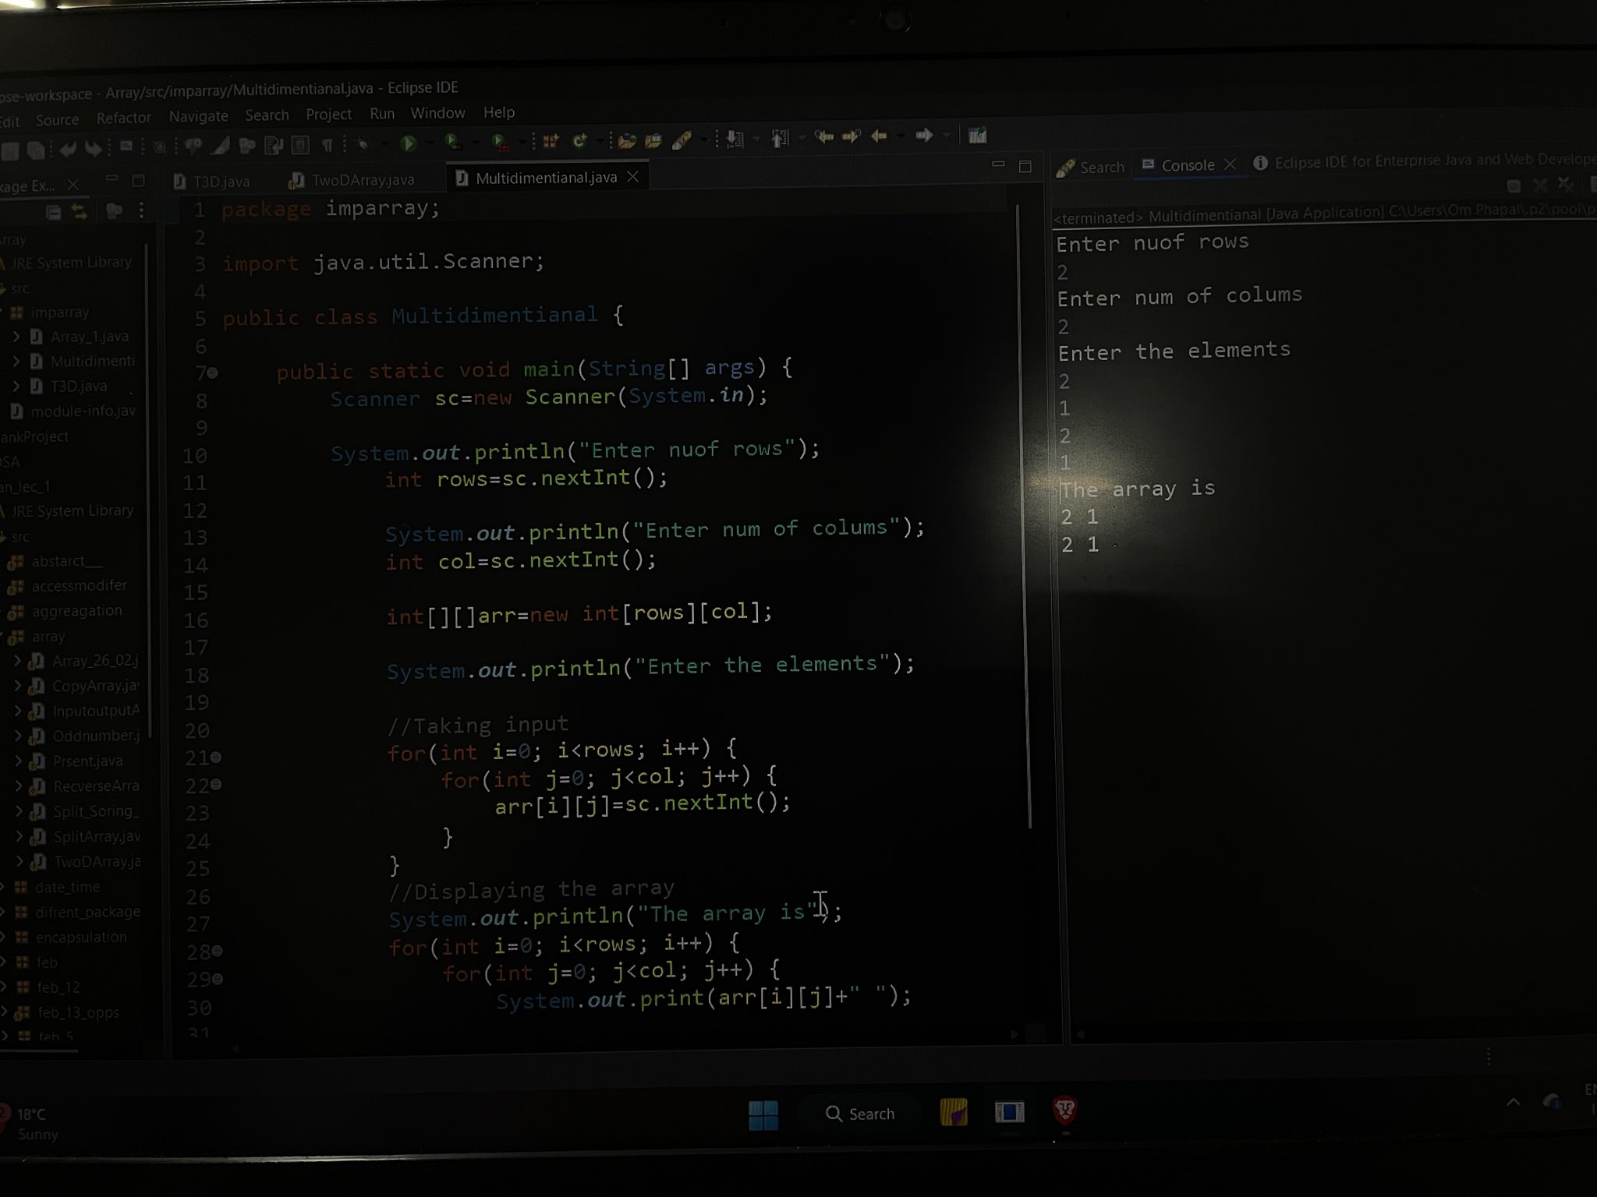The height and width of the screenshot is (1197, 1597).
Task: Click the Open Type toolbar icon
Action: click(x=627, y=141)
